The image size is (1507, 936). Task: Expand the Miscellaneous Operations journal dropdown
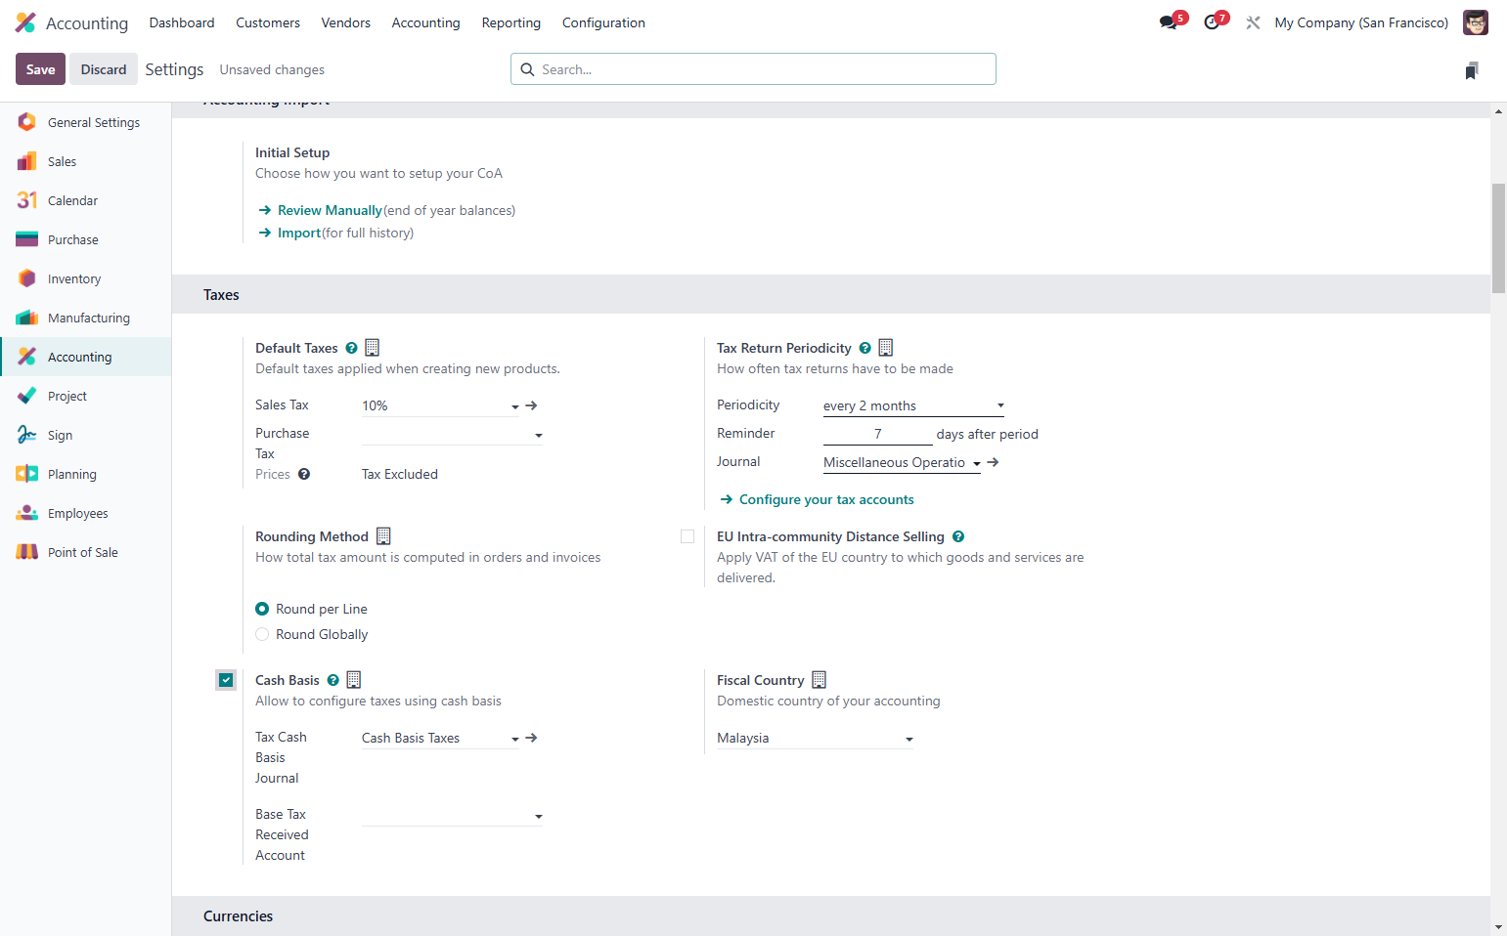point(902,462)
